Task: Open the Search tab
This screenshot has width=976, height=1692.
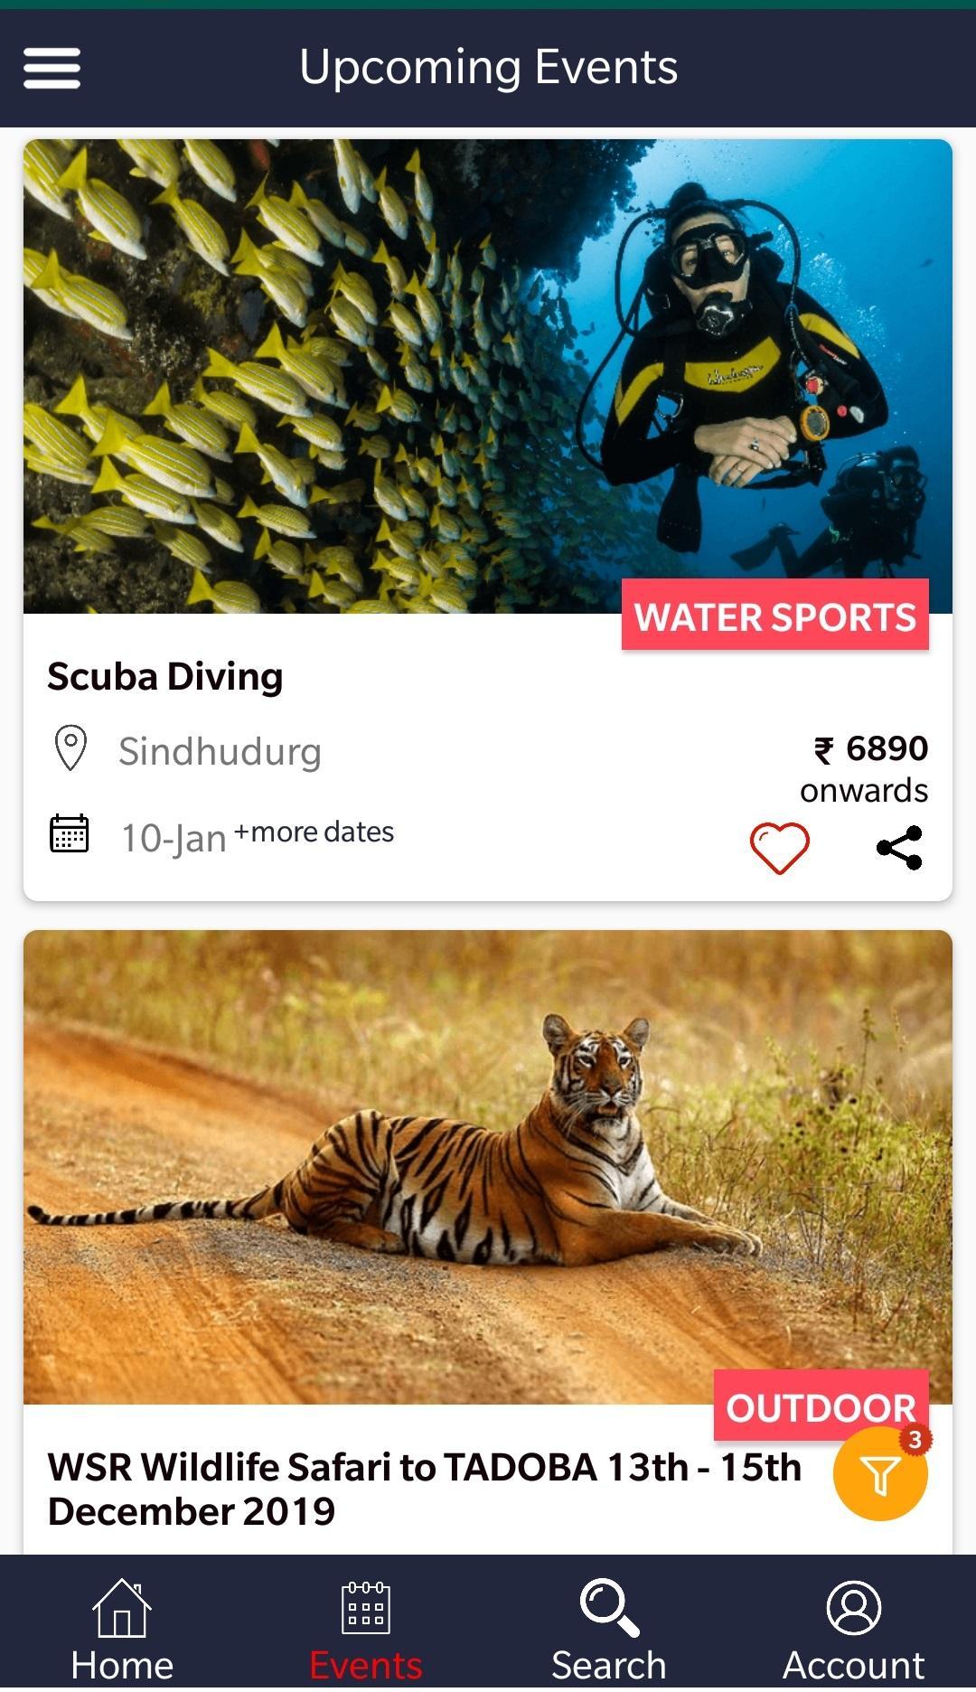Action: (x=609, y=1631)
